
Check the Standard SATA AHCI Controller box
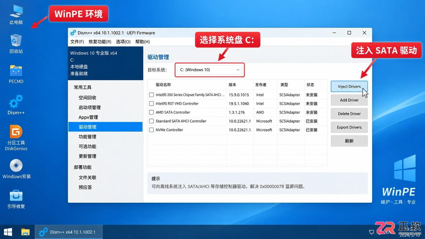click(x=151, y=121)
